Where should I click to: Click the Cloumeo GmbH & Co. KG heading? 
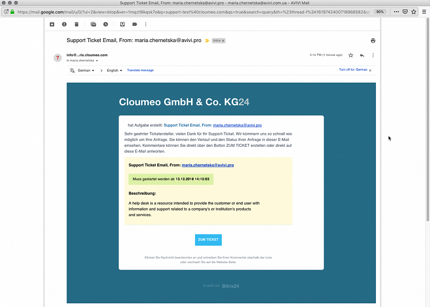click(184, 102)
